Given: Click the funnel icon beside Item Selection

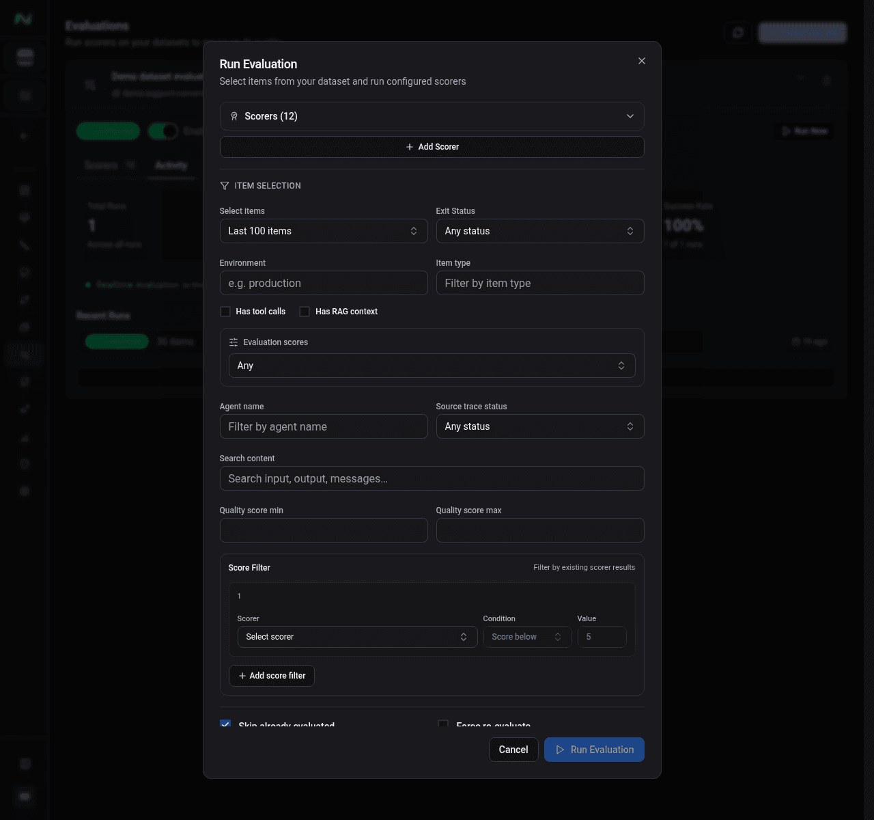Looking at the screenshot, I should pos(225,186).
